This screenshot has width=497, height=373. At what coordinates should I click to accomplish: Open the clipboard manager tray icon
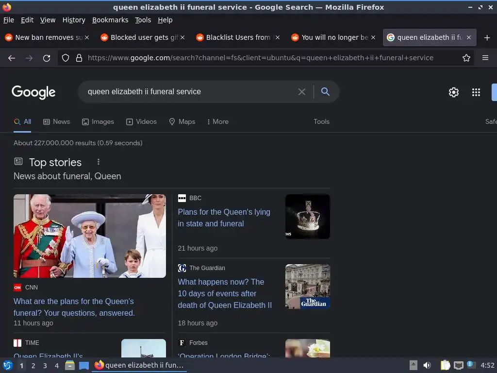pyautogui.click(x=445, y=365)
